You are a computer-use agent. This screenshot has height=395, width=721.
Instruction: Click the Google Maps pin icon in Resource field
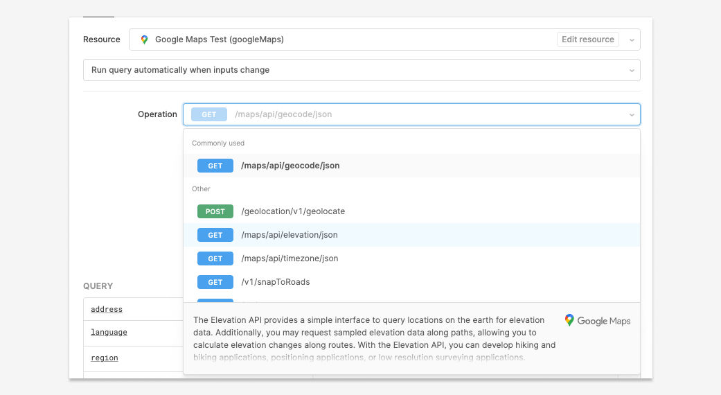click(x=144, y=39)
